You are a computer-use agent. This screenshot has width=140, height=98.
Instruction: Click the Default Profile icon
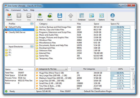[x=6, y=27]
